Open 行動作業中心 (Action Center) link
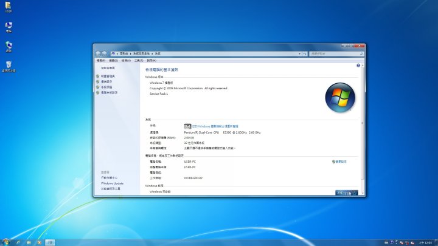This screenshot has width=438, height=246. coord(109,177)
